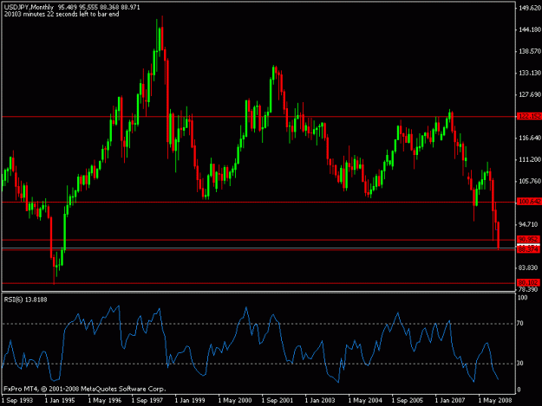Click the USDJPY,Monthly chart title text
Viewport: 542px width, 406px height.
click(x=29, y=7)
